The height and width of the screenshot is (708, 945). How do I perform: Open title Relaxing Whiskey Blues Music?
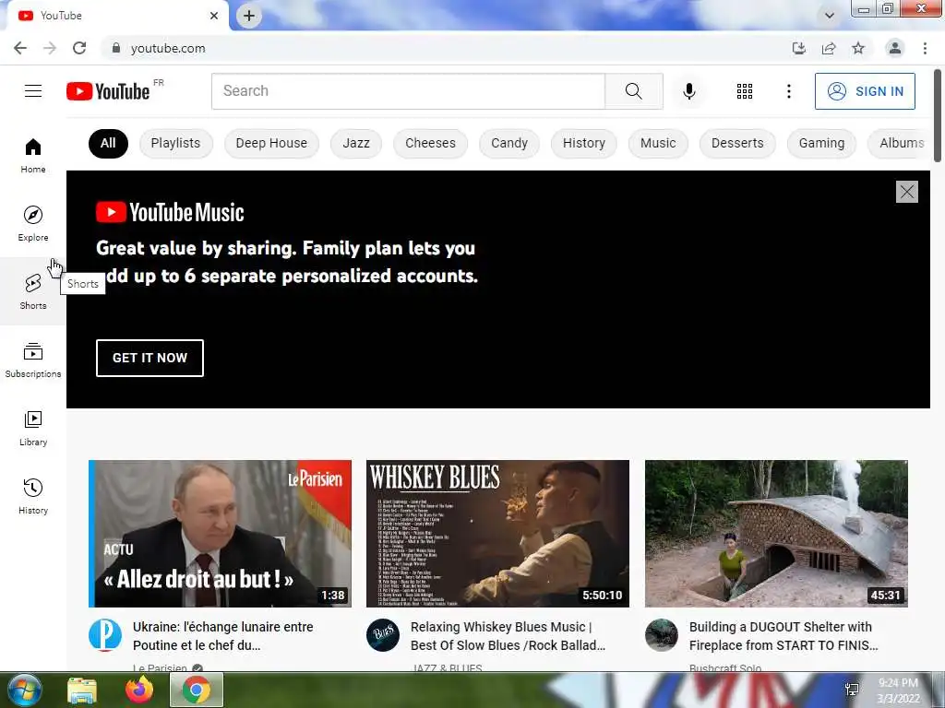click(508, 636)
